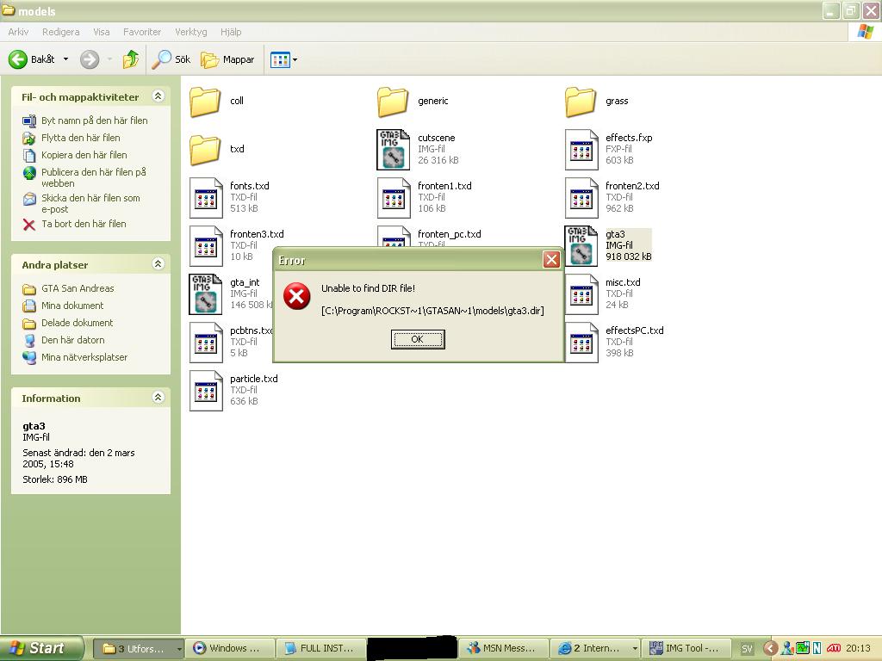Open the Verktyg menu
This screenshot has width=882, height=661.
tap(190, 32)
